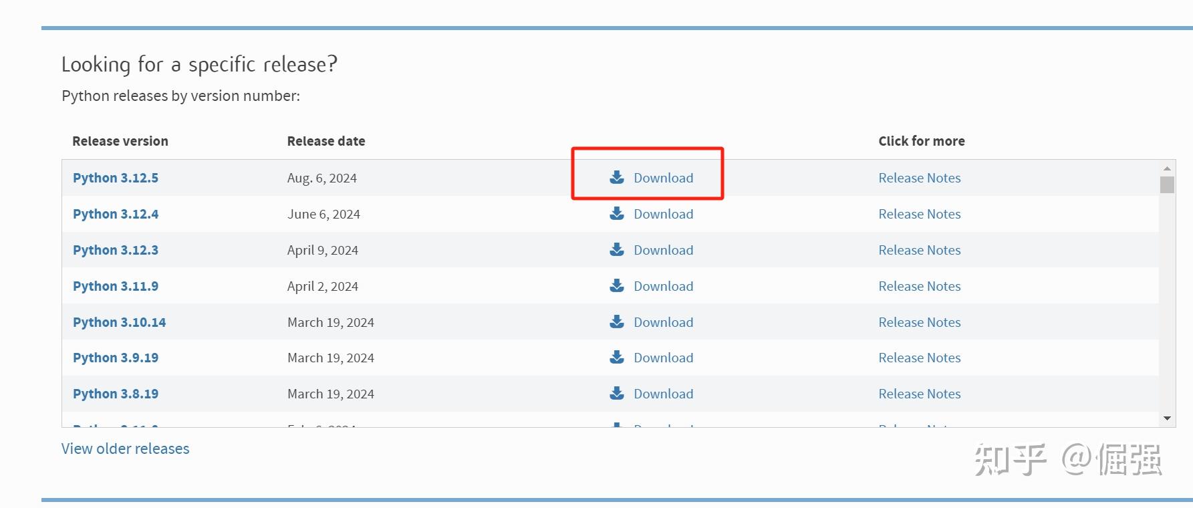View Release Notes for Python 3.10.14

point(920,322)
